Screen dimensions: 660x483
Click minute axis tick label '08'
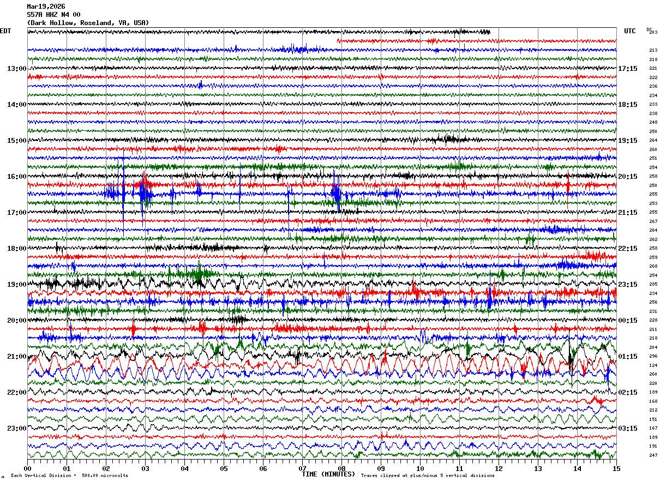click(x=341, y=468)
